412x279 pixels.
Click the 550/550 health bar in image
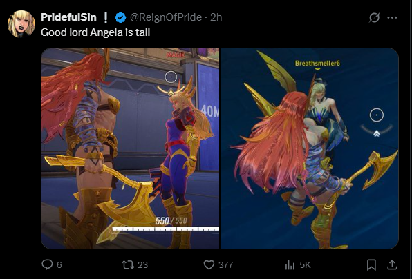166,229
